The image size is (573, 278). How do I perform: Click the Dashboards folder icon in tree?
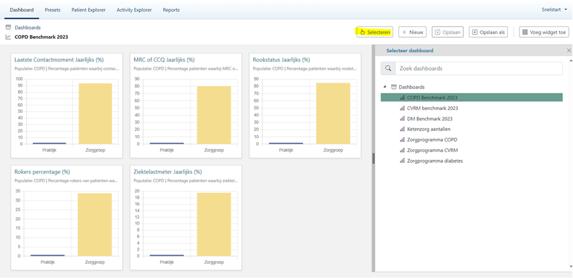point(394,87)
